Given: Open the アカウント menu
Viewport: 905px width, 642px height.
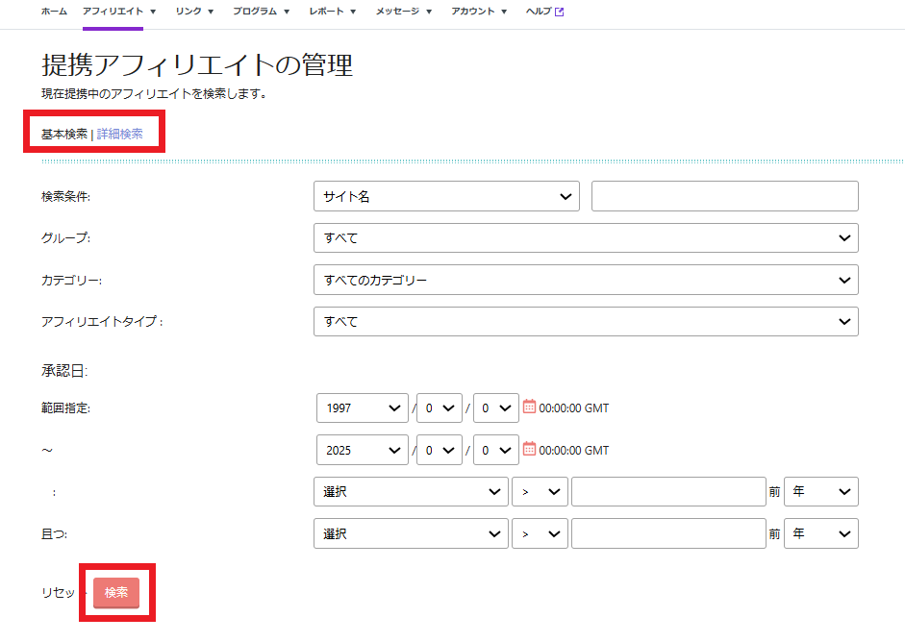Looking at the screenshot, I should coord(478,12).
